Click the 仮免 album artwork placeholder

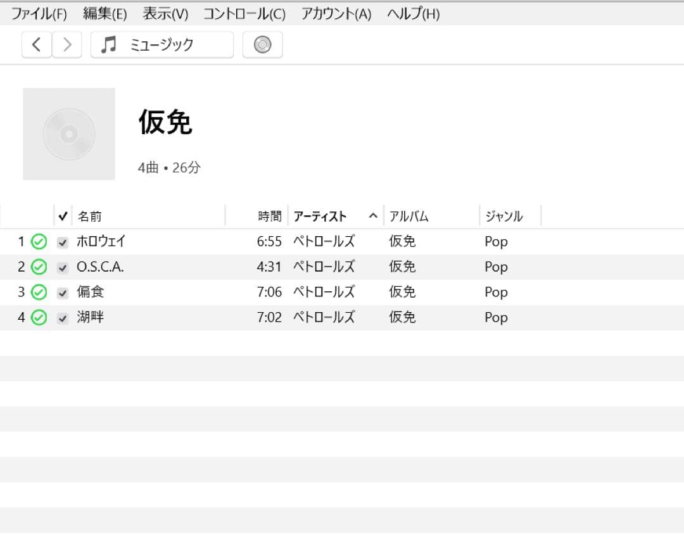[69, 134]
